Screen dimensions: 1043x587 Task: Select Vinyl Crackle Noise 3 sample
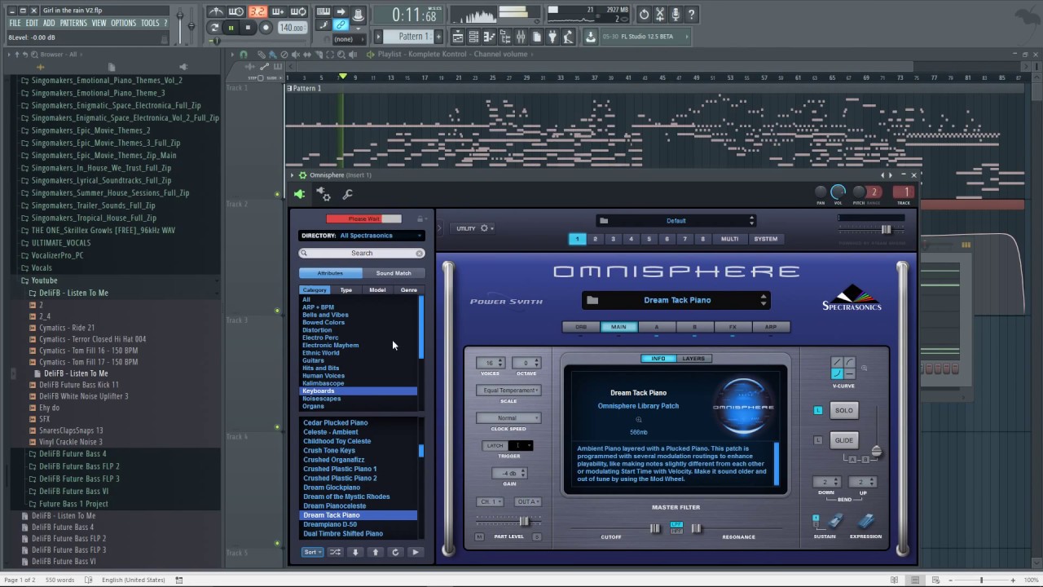[71, 442]
